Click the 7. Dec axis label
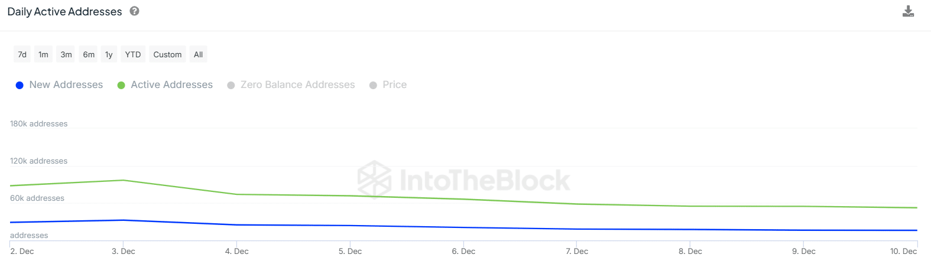 point(577,251)
